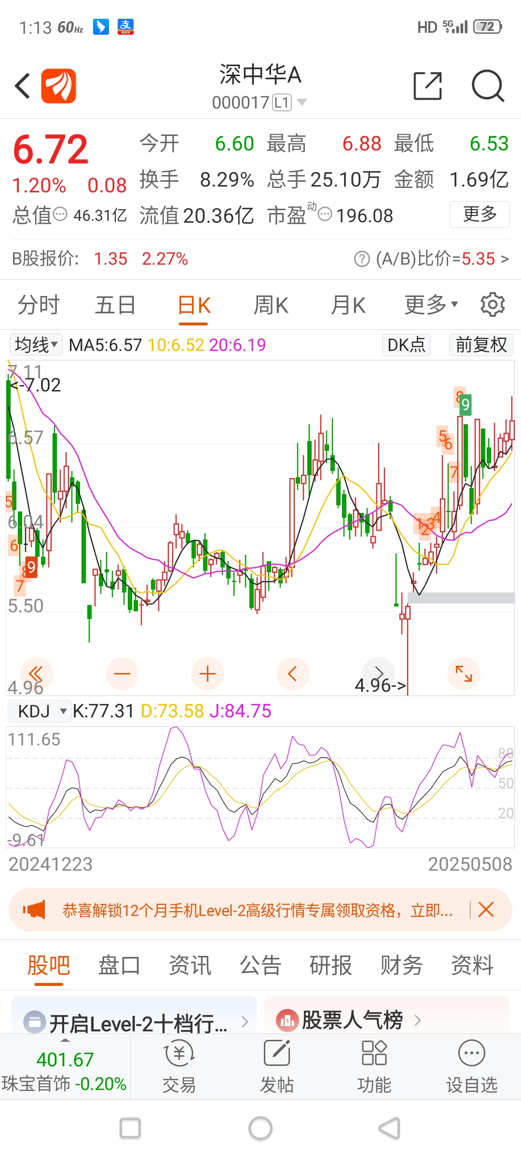The width and height of the screenshot is (521, 1157).
Task: Toggle DK点 indicator
Action: 406,345
